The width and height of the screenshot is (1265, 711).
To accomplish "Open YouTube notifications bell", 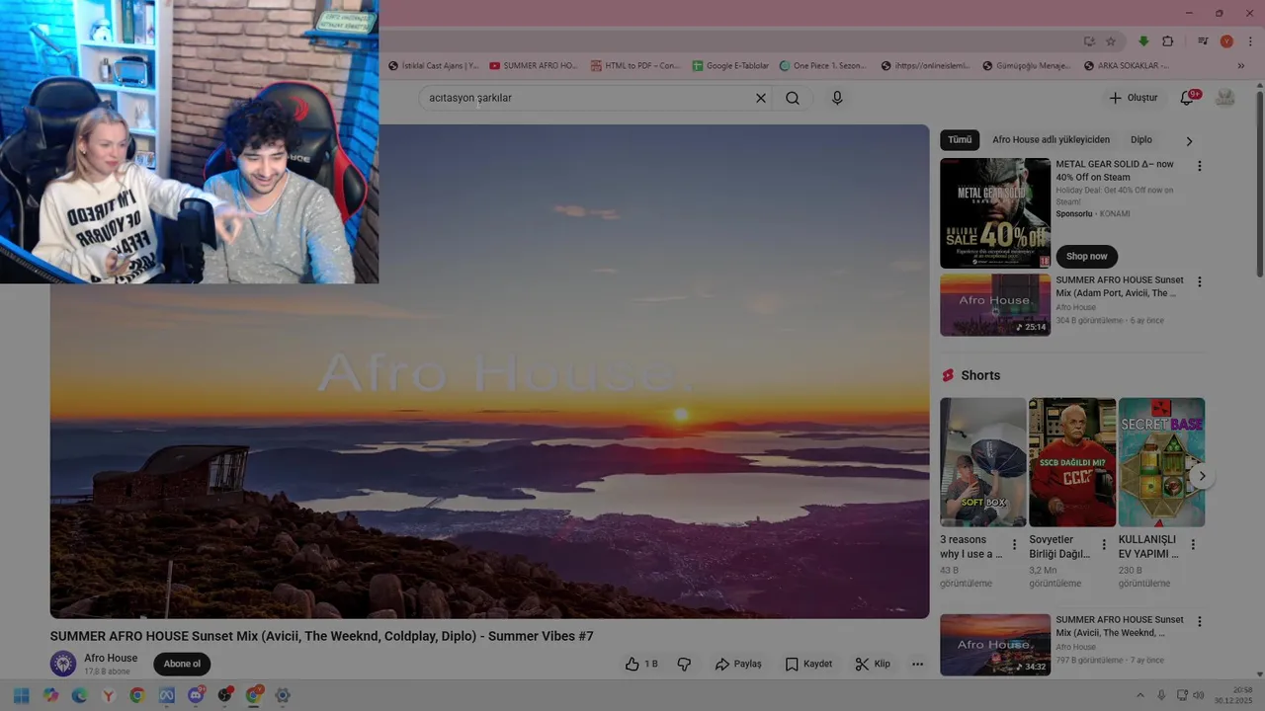I will tap(1188, 98).
